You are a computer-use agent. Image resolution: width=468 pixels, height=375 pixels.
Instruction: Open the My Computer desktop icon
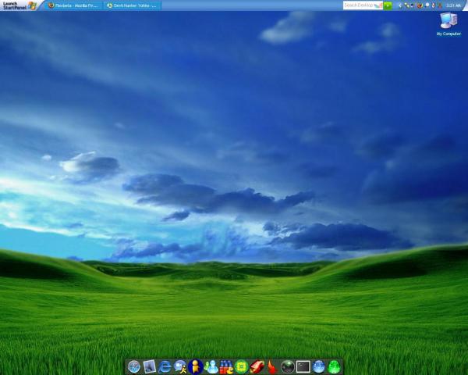tap(448, 24)
